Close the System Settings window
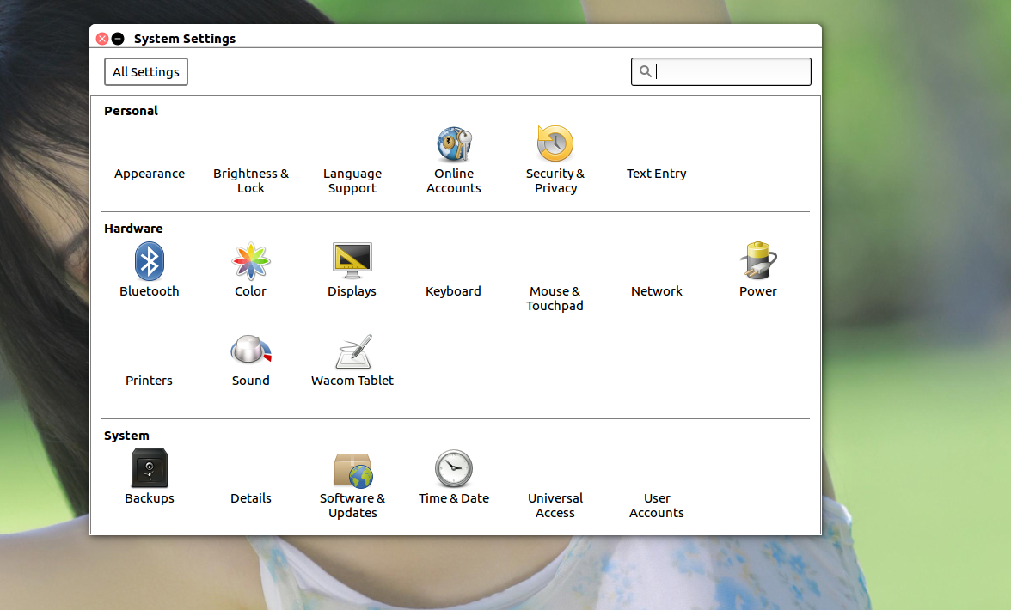 tap(102, 39)
